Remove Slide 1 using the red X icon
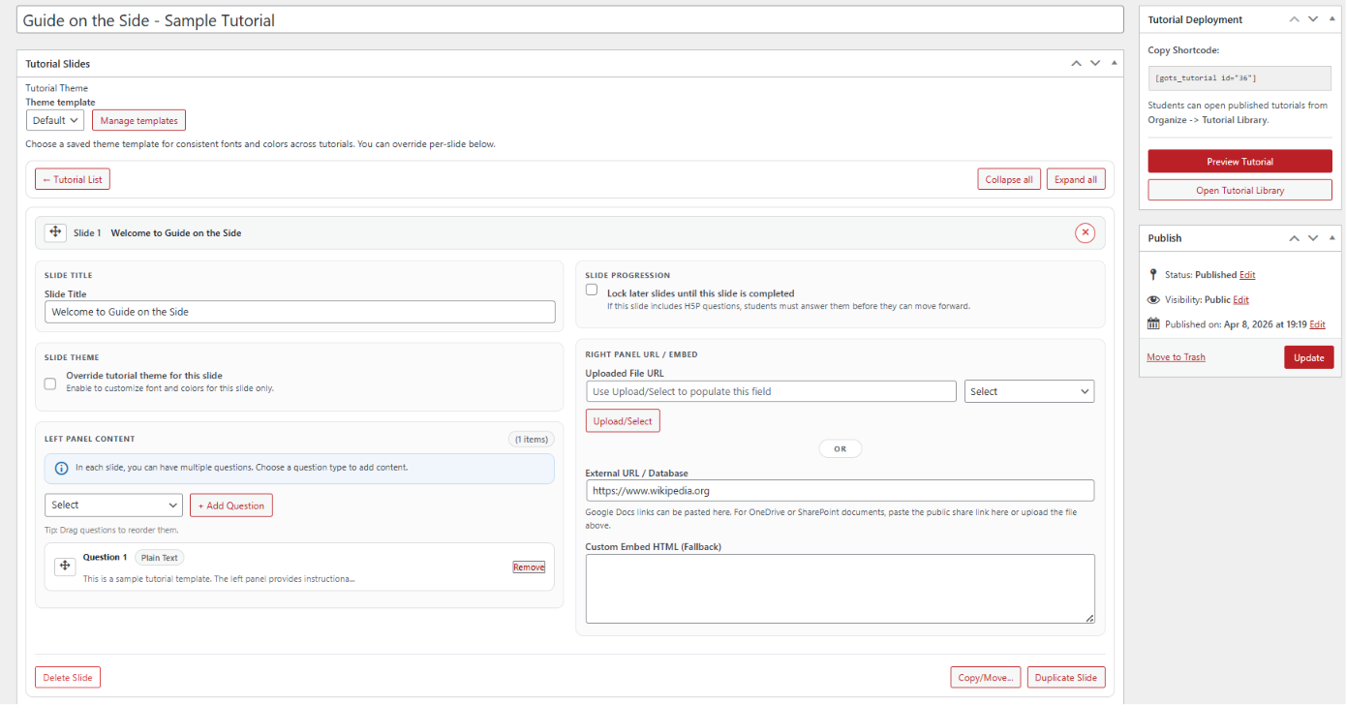1346x705 pixels. click(x=1086, y=232)
